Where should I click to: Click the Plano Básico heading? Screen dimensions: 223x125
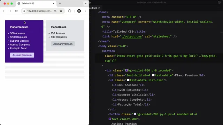pos(59,27)
